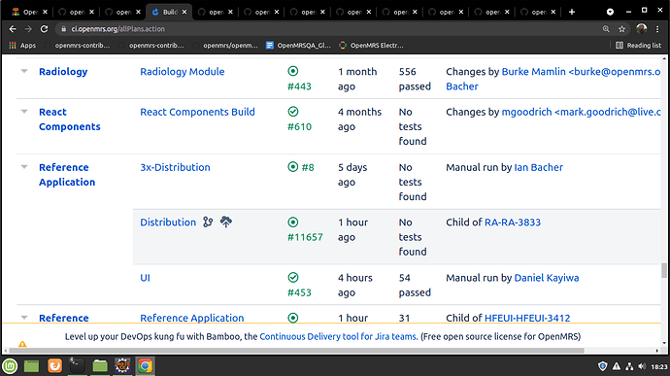Open a new browser tab
This screenshot has width=670, height=376.
point(572,12)
